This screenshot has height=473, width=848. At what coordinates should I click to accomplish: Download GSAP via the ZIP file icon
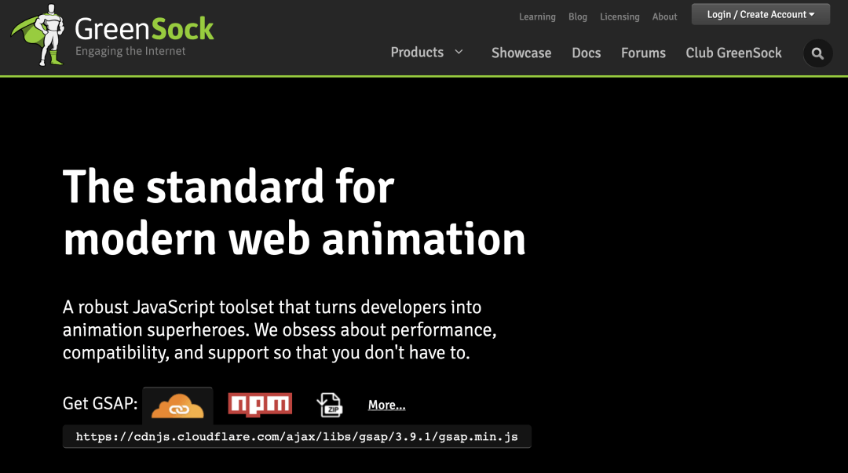[x=329, y=405]
